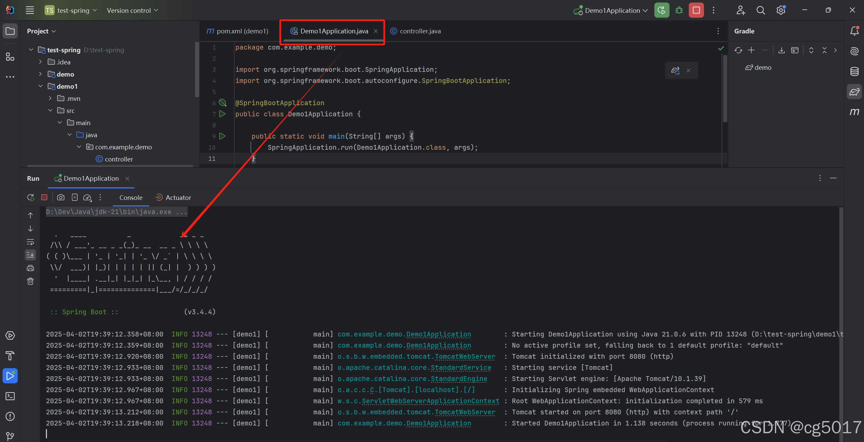Expand the demo folder in project tree
The height and width of the screenshot is (442, 864).
(41, 74)
